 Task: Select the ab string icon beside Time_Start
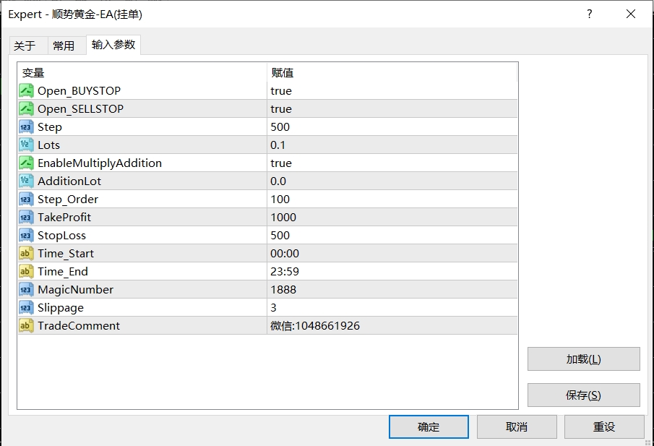tap(27, 253)
